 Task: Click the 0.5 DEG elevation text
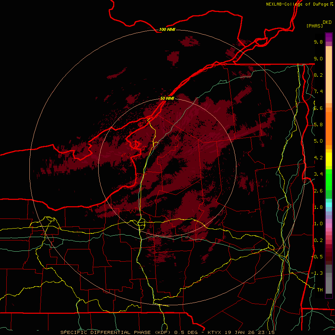pos(186,332)
